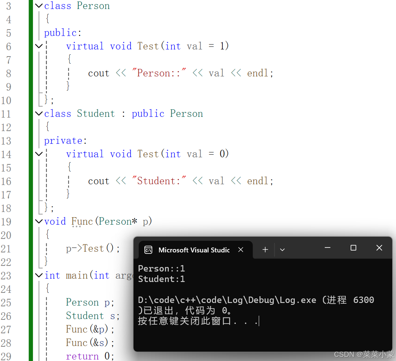Click the "Person::" string literal

159,73
